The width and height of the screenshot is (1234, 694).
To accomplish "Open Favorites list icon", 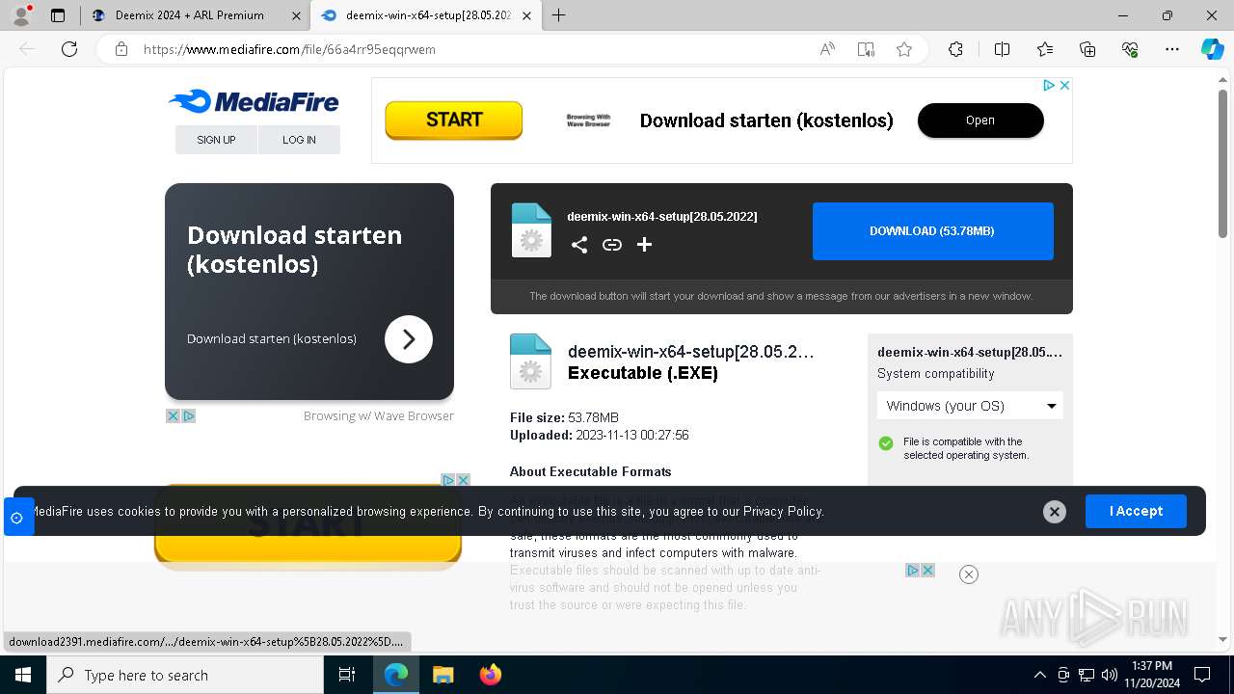I will pyautogui.click(x=1045, y=49).
